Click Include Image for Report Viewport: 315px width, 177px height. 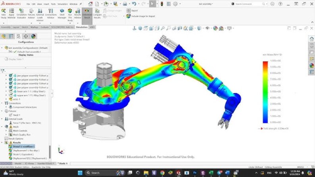(141, 16)
